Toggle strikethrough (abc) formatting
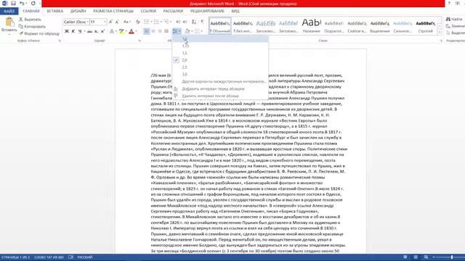465x261 pixels. [x=89, y=31]
